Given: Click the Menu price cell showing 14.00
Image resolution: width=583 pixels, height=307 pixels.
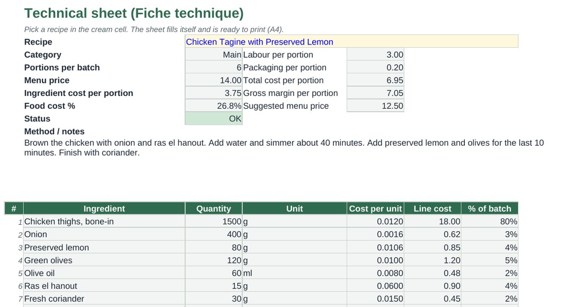Looking at the screenshot, I should tap(214, 81).
